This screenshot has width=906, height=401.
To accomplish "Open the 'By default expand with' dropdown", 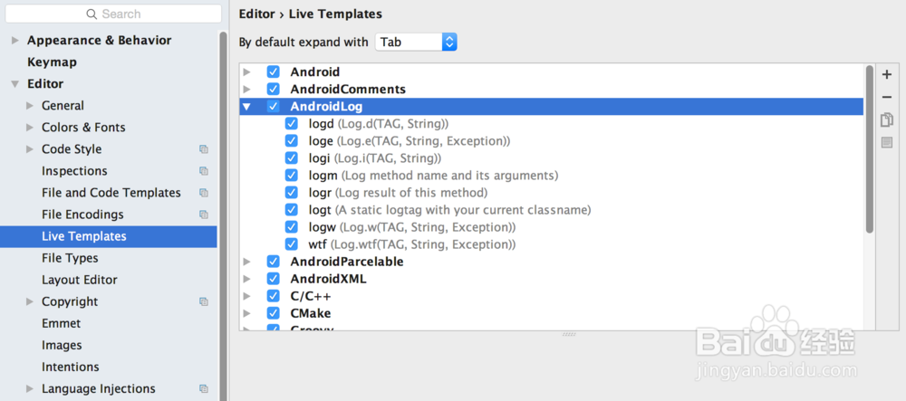I will 416,42.
